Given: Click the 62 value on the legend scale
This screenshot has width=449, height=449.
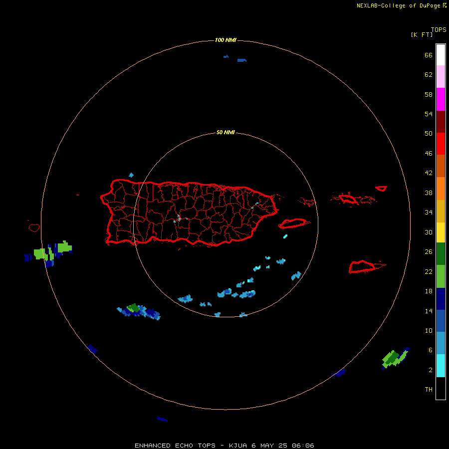Looking at the screenshot, I should (x=429, y=74).
